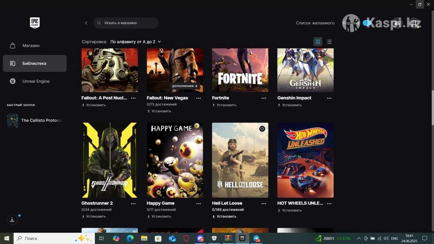This screenshot has width=434, height=244.
Task: Install Hell Let Loose
Action: 224,216
